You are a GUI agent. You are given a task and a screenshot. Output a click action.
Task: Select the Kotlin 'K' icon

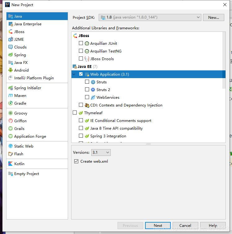pyautogui.click(x=10, y=164)
